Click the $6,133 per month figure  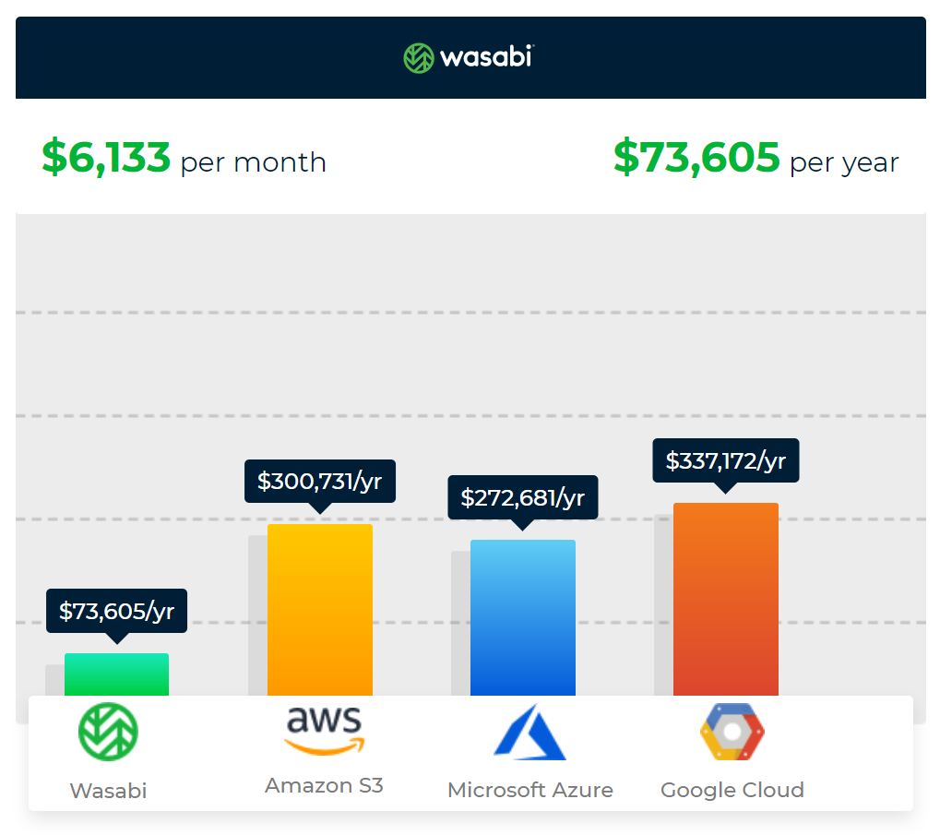pyautogui.click(x=107, y=159)
